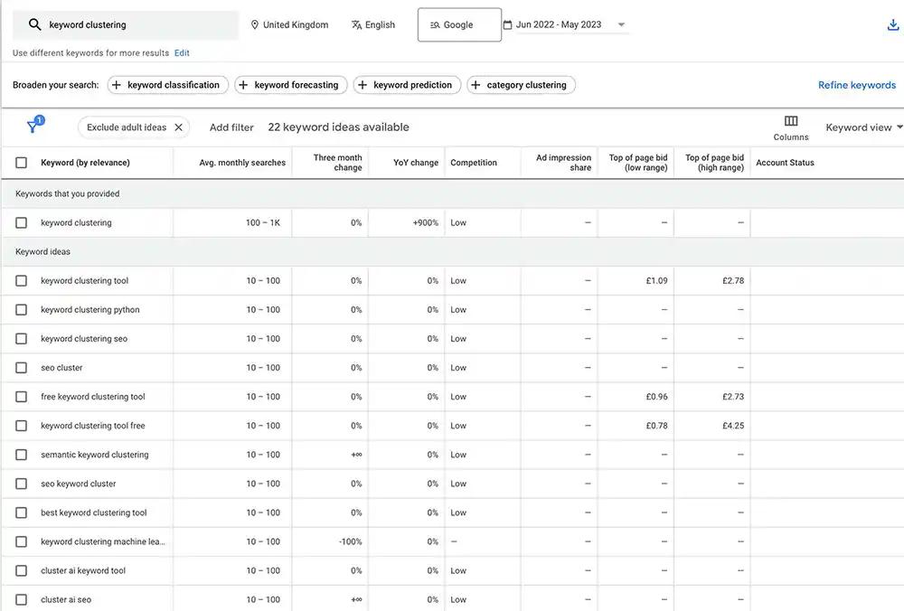Add keyword prediction suggestion chip
Image resolution: width=904 pixels, height=611 pixels.
point(407,85)
